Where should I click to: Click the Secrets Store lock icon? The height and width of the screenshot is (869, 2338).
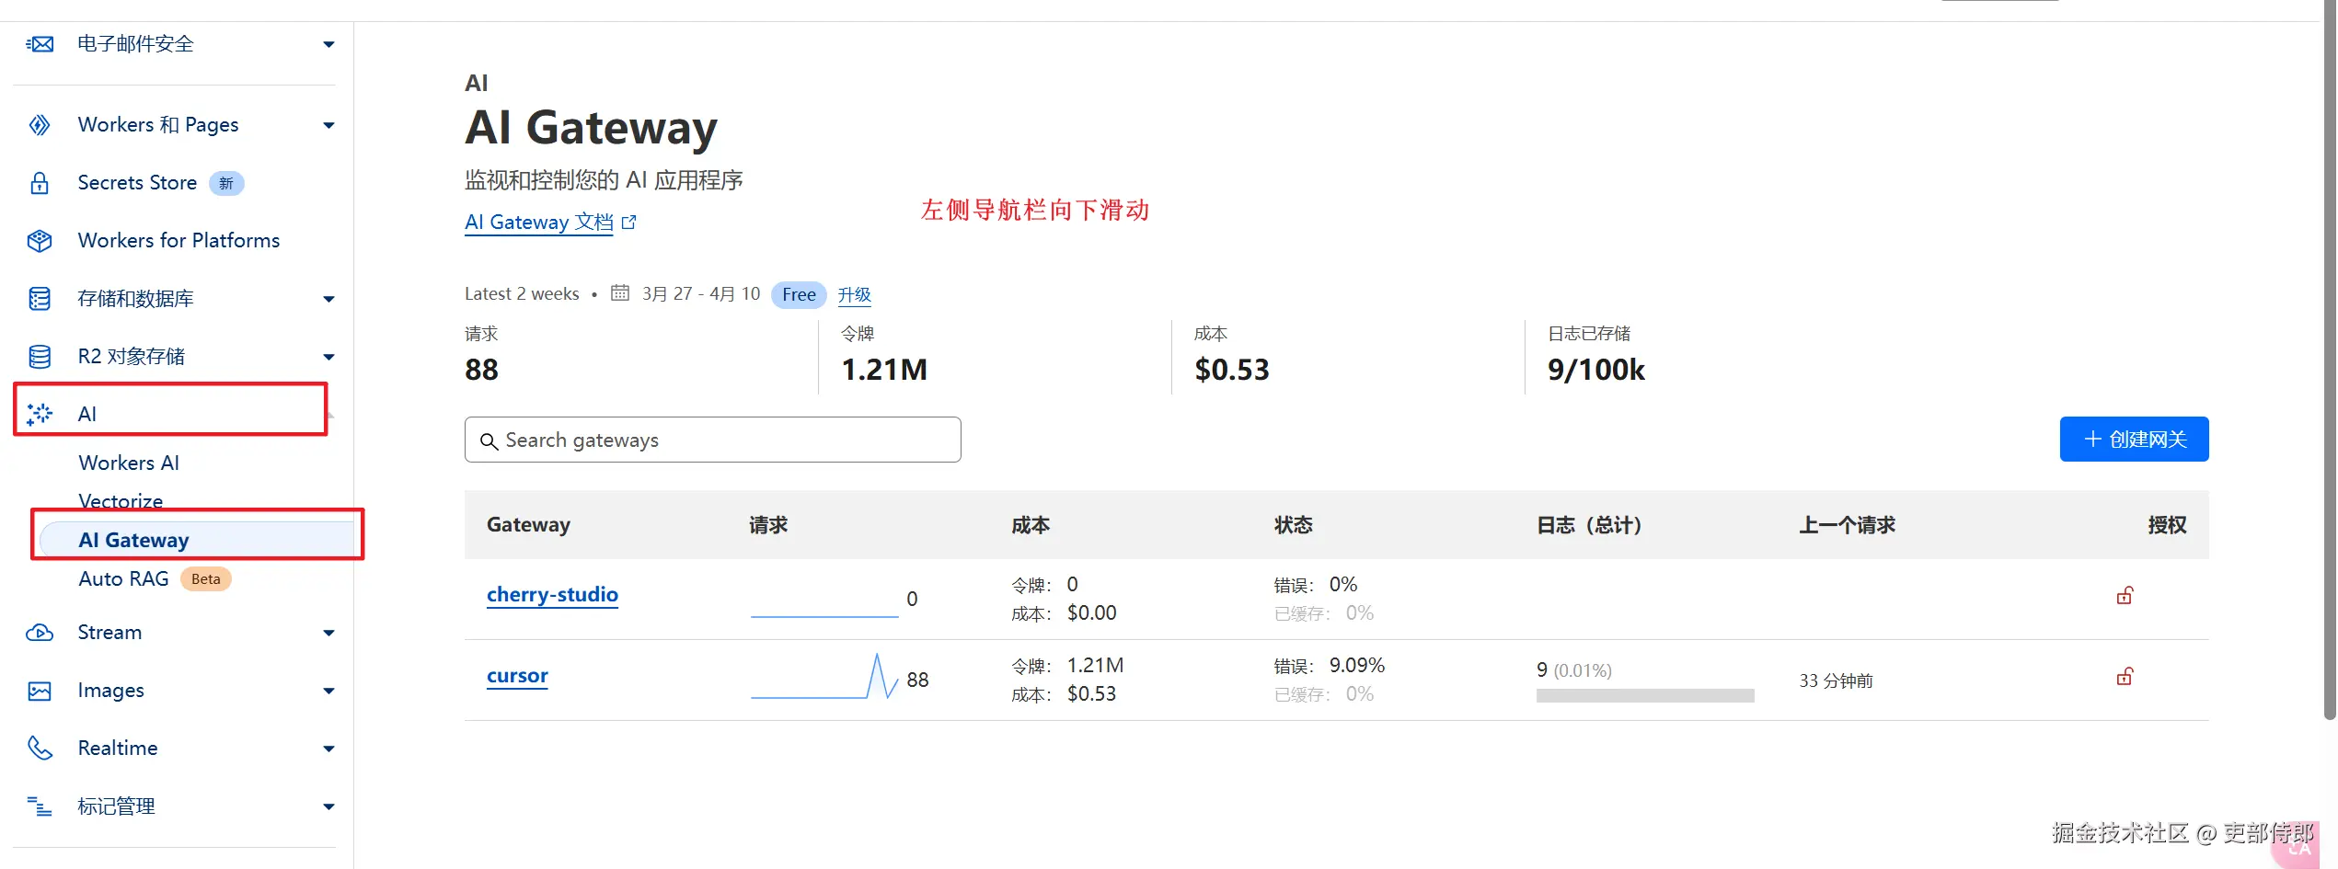pyautogui.click(x=40, y=183)
